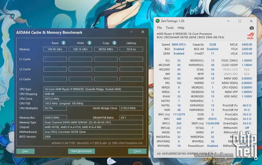Viewport: 262px width, 165px height.
Task: Click North Bridge Clock value 2150.0 MHz
Action: point(131,108)
